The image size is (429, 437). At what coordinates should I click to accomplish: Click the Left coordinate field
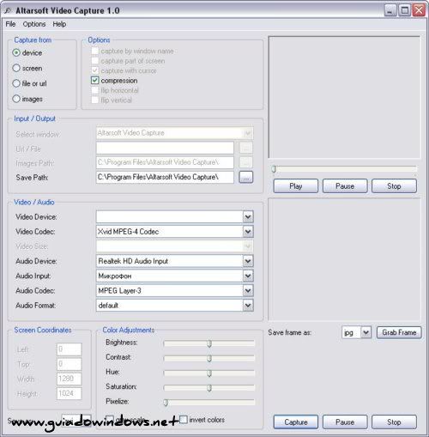[x=69, y=349]
